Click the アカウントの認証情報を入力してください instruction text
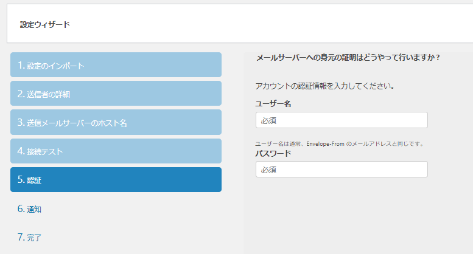 325,86
